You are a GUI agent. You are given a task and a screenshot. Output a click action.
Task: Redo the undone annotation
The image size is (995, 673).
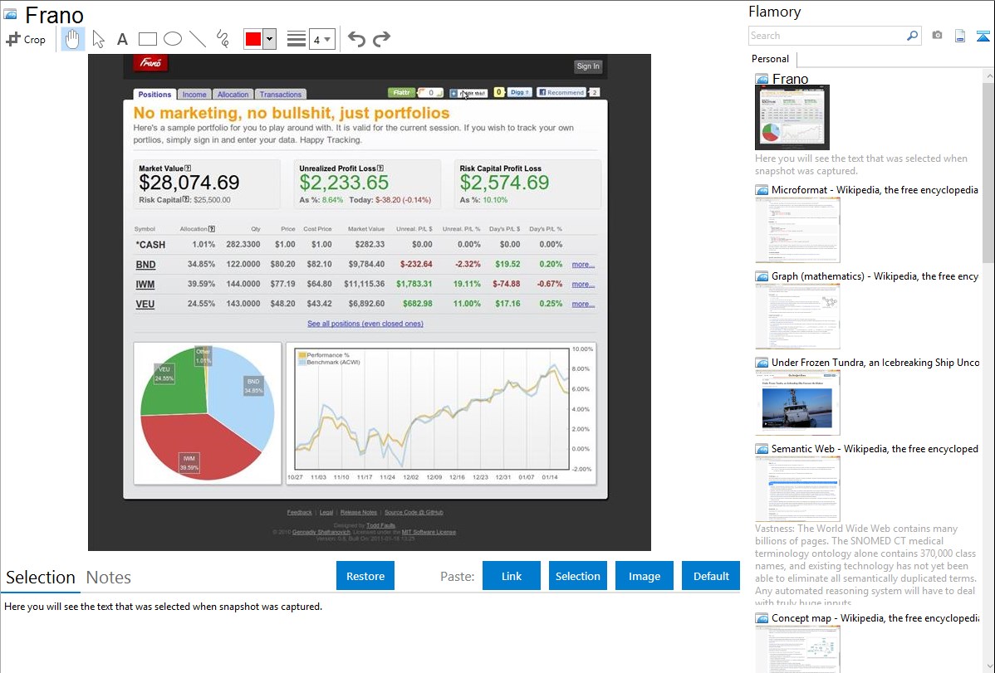pyautogui.click(x=381, y=39)
